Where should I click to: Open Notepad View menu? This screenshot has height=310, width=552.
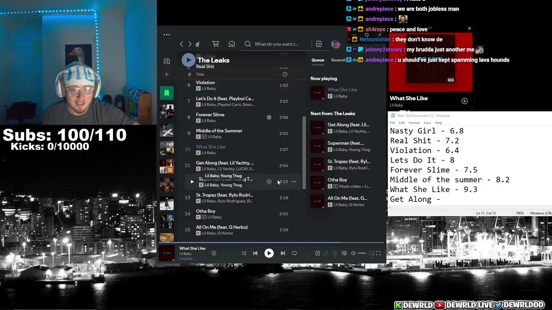[427, 123]
